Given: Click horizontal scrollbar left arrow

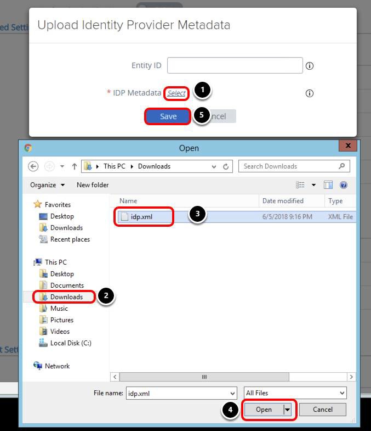Looking at the screenshot, I should click(115, 377).
